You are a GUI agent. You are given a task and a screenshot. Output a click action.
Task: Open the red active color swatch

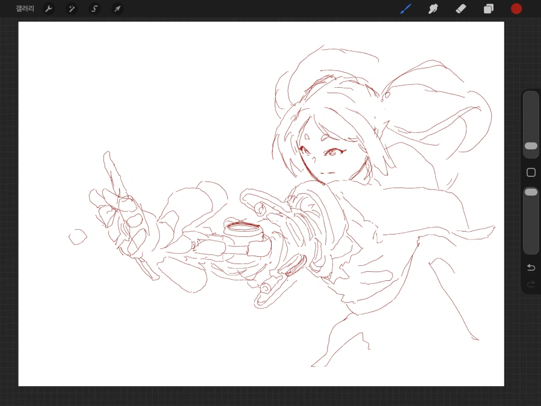tap(516, 8)
